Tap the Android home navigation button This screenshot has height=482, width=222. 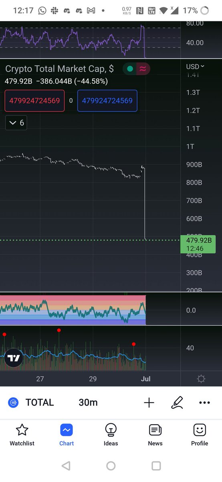pyautogui.click(x=111, y=466)
